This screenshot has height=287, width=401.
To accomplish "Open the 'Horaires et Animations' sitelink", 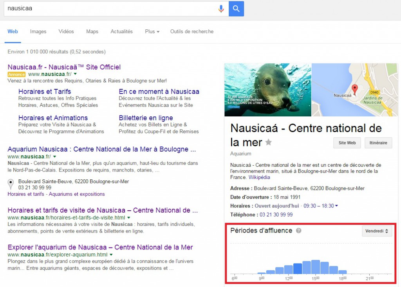I will tap(53, 118).
